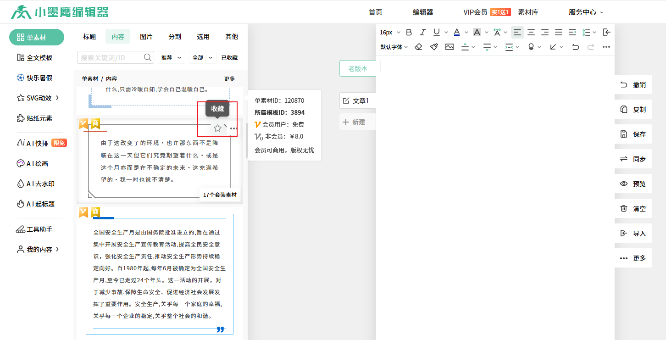Click the undo arrow in editor toolbar

[576, 47]
